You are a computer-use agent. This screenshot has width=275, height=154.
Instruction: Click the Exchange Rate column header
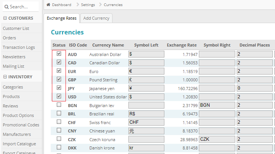(182, 45)
